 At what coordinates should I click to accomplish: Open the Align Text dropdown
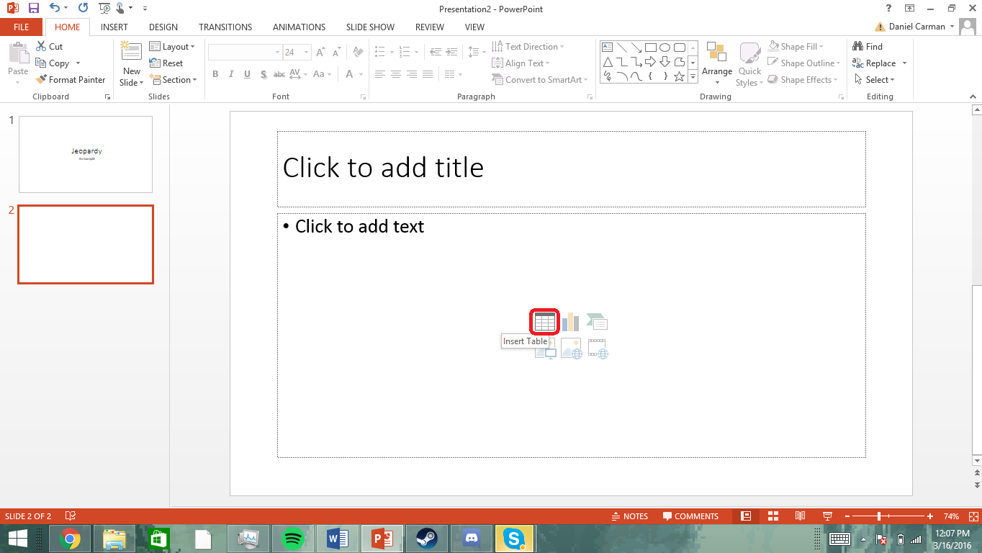pyautogui.click(x=521, y=63)
